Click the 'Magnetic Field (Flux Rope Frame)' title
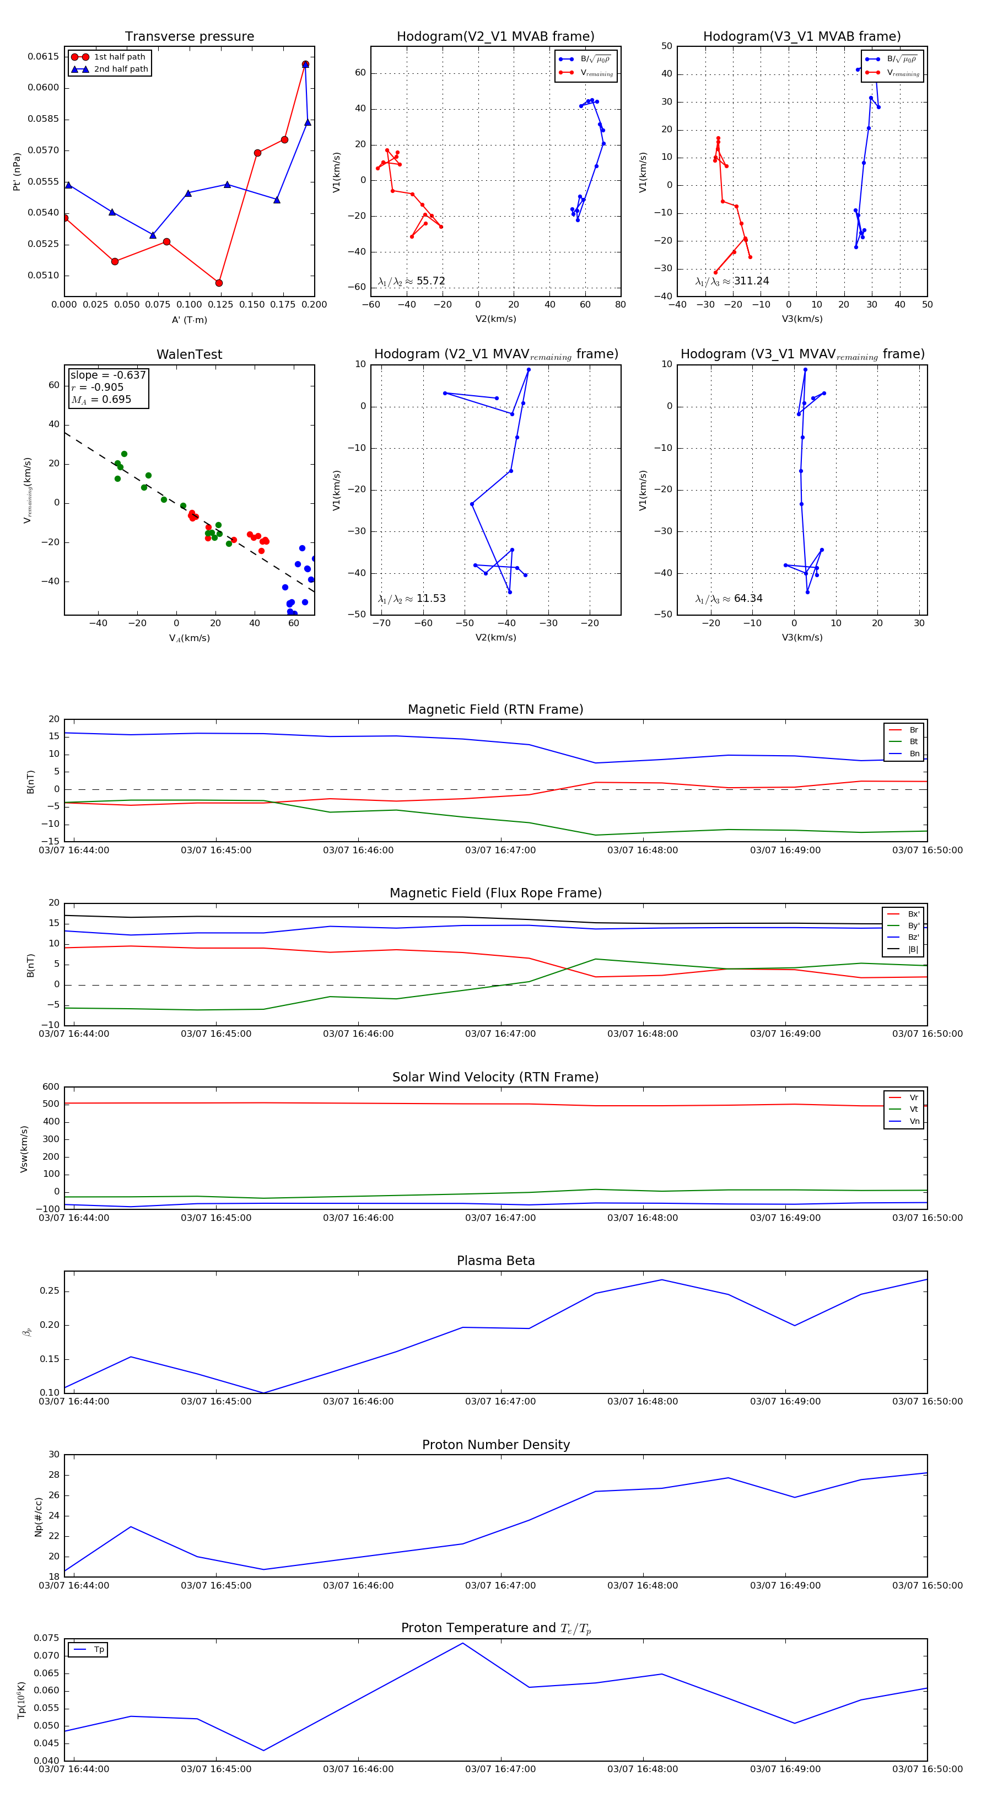 (x=495, y=894)
